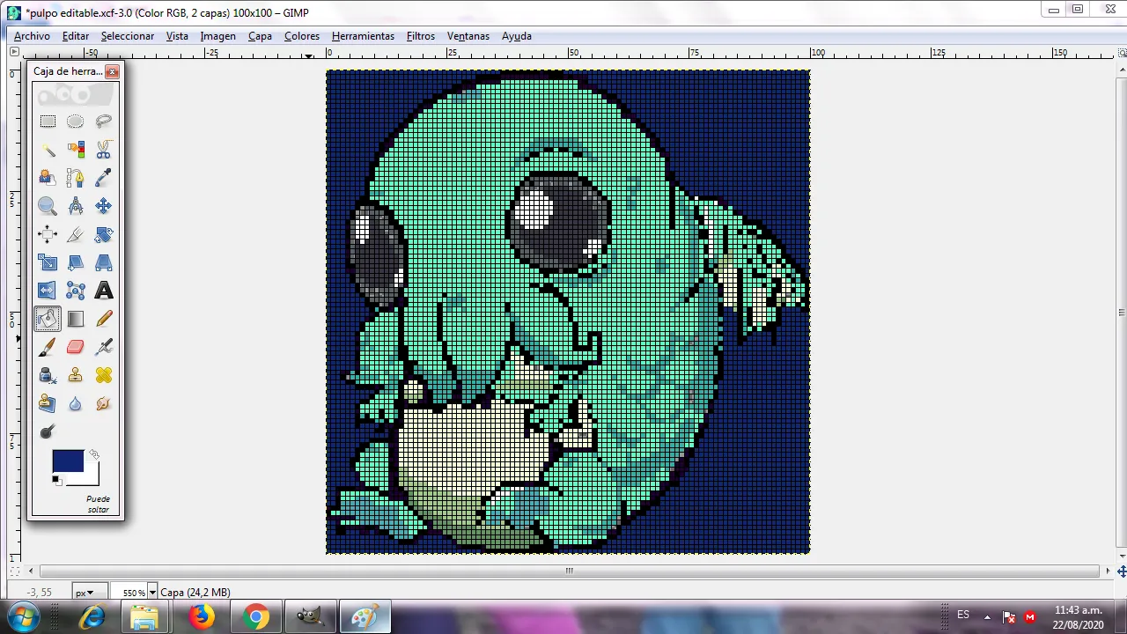
Task: Select the Airbrush tool
Action: tap(104, 347)
